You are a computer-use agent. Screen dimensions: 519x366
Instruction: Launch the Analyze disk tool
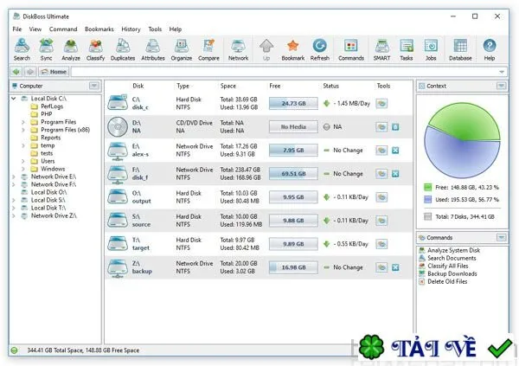pyautogui.click(x=71, y=49)
